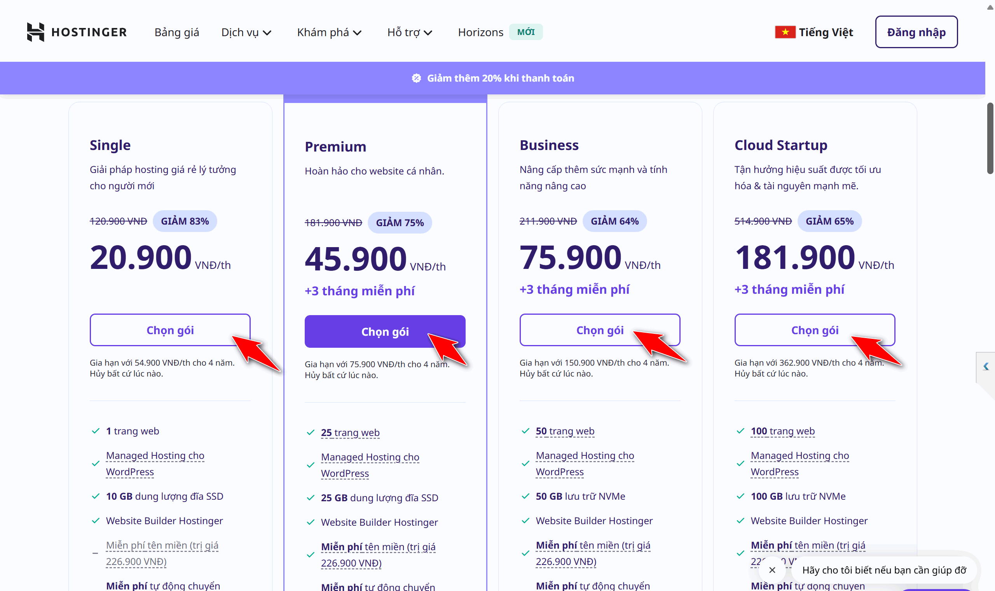The width and height of the screenshot is (995, 591).
Task: Click the Single plan renewal note
Action: [x=162, y=368]
